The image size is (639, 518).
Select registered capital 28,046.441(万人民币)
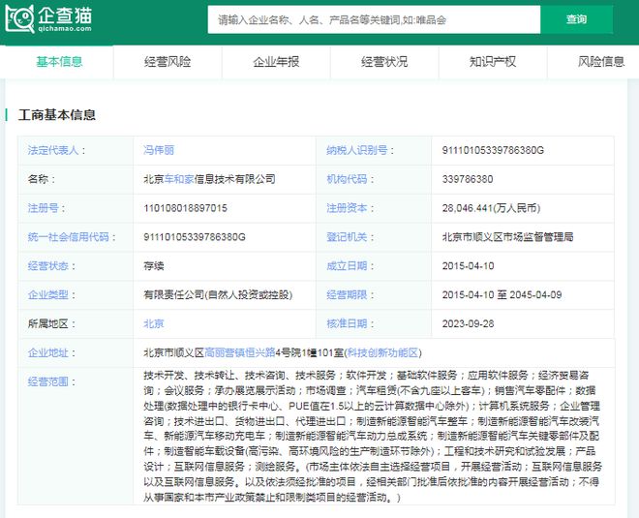coord(491,208)
